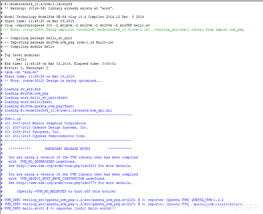Viewport: 263px width, 214px height.
Task: Click the 'E:/modeltech64_10.4/uvm-1.1d/win64' path line
Action: coord(38,4)
